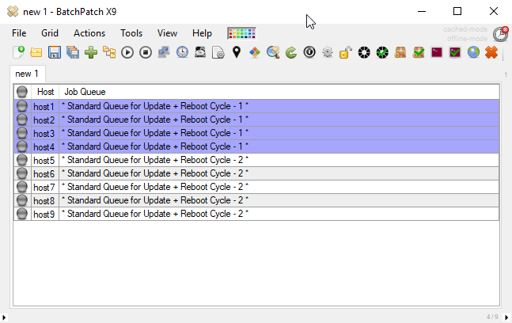
Task: Open the View menu
Action: pos(167,33)
